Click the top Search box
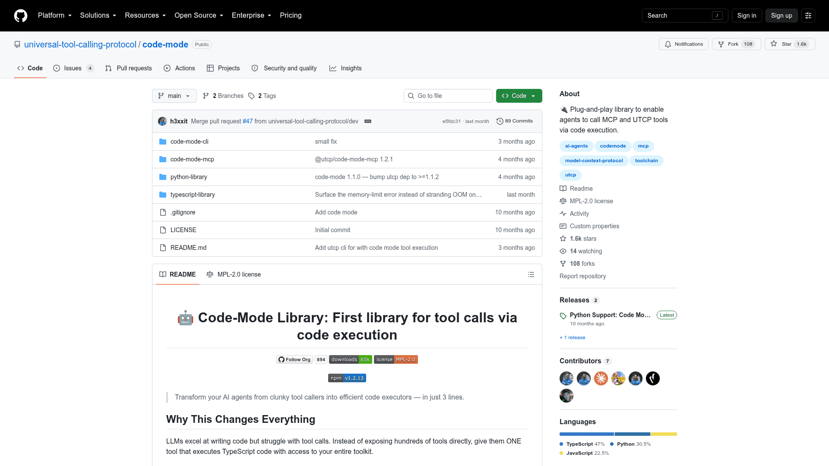 (x=685, y=16)
